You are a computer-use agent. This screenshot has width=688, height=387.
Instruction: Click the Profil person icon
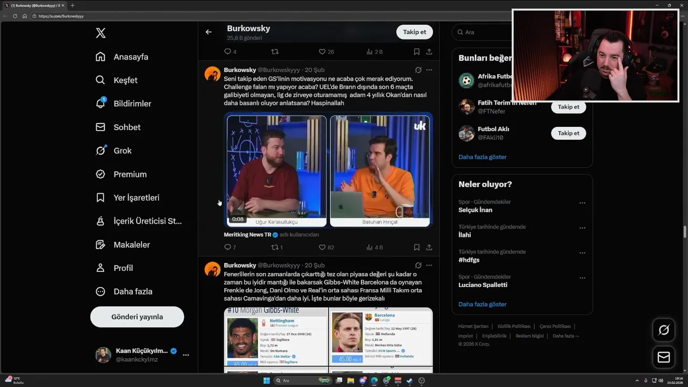[x=101, y=268]
